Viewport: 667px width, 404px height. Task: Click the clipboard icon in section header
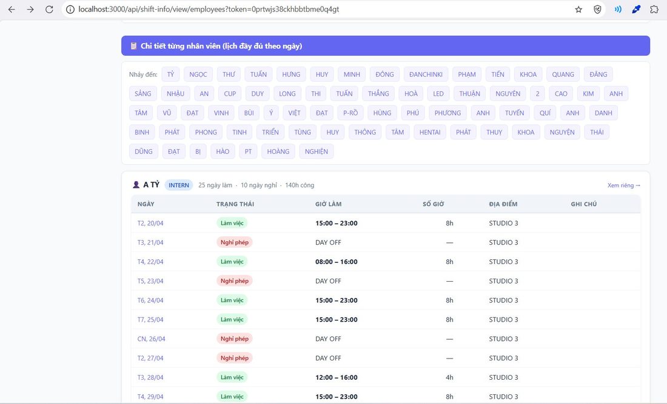[133, 46]
